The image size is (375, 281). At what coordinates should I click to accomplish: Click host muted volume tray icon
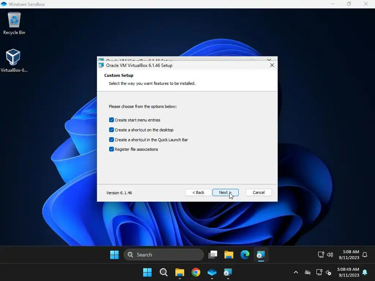coord(328,272)
